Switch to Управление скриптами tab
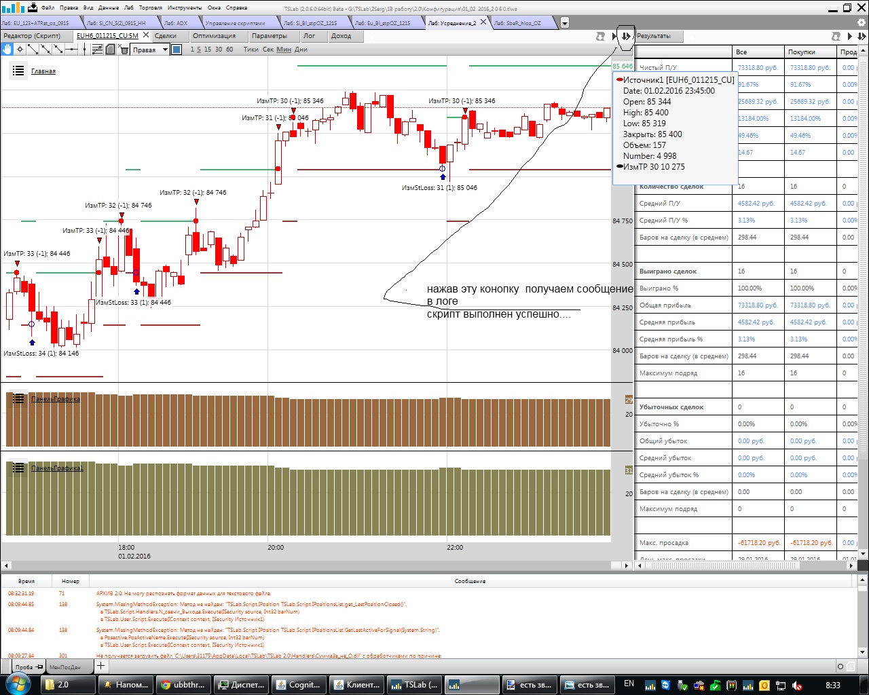This screenshot has width=869, height=695. tap(236, 22)
